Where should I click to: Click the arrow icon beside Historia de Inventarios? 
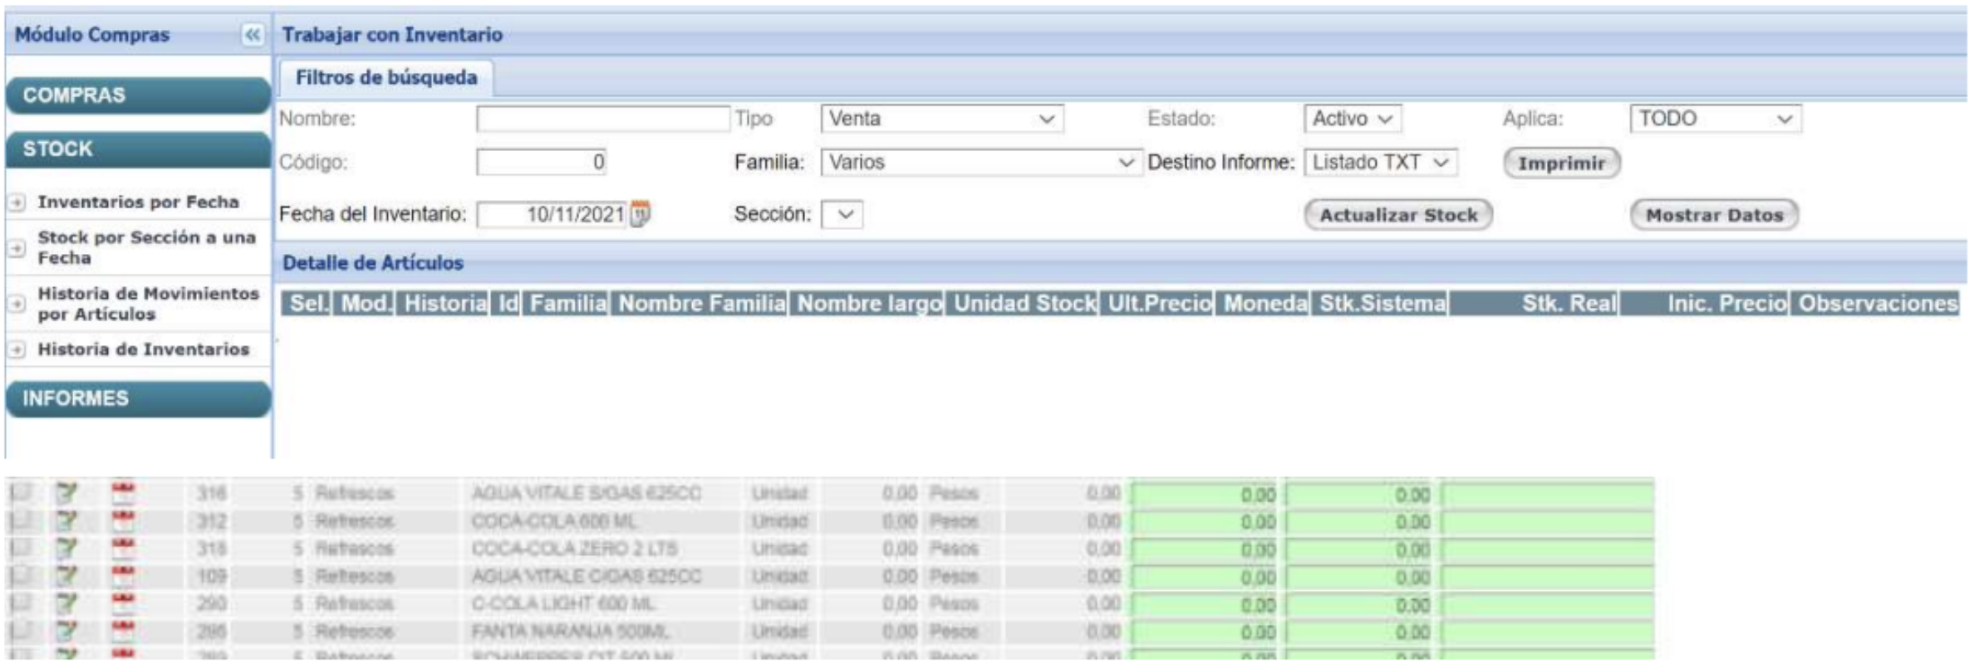click(x=17, y=350)
